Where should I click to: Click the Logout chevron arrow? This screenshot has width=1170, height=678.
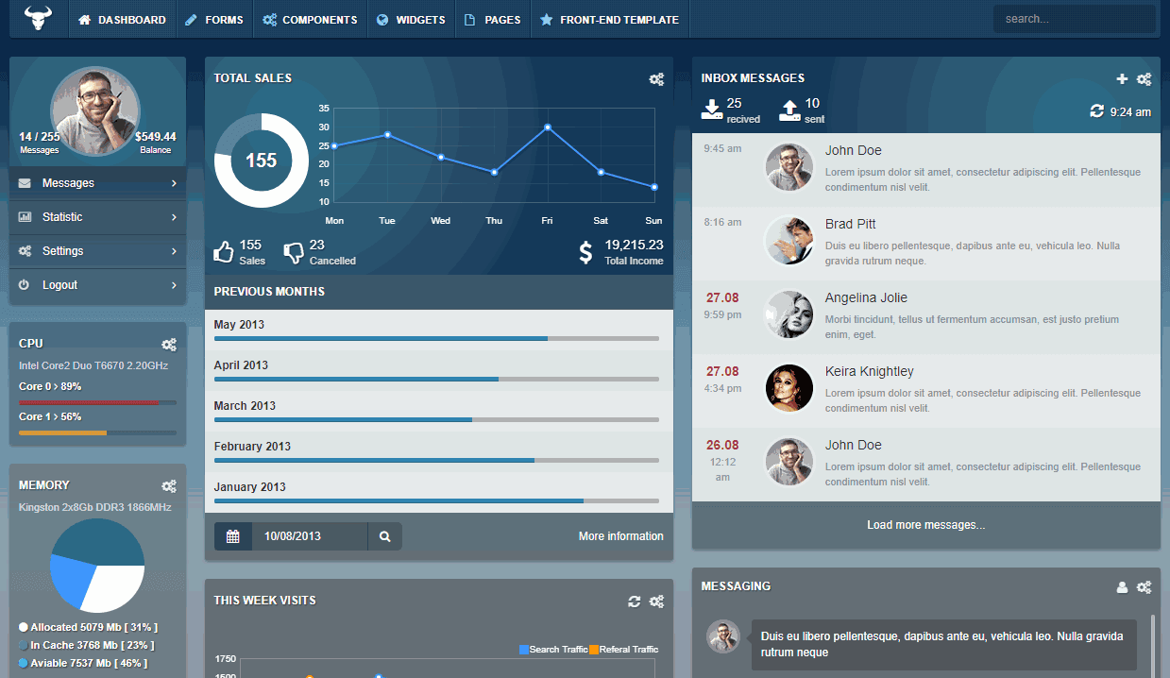[x=174, y=285]
